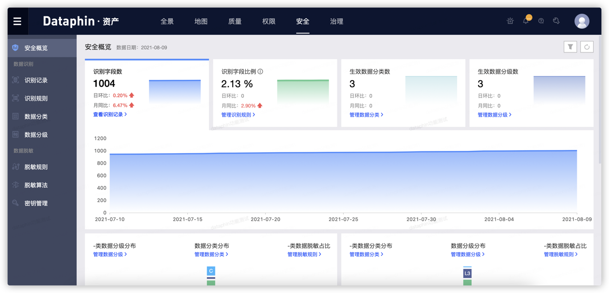Screen dimensions: 609x293
Task: Click the 0.20% daily change value
Action: point(120,96)
